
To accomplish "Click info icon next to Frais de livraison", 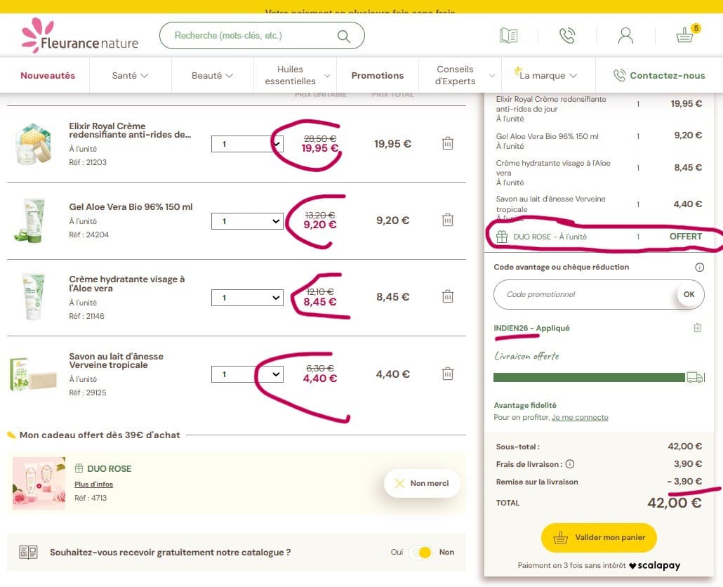I will [x=570, y=464].
